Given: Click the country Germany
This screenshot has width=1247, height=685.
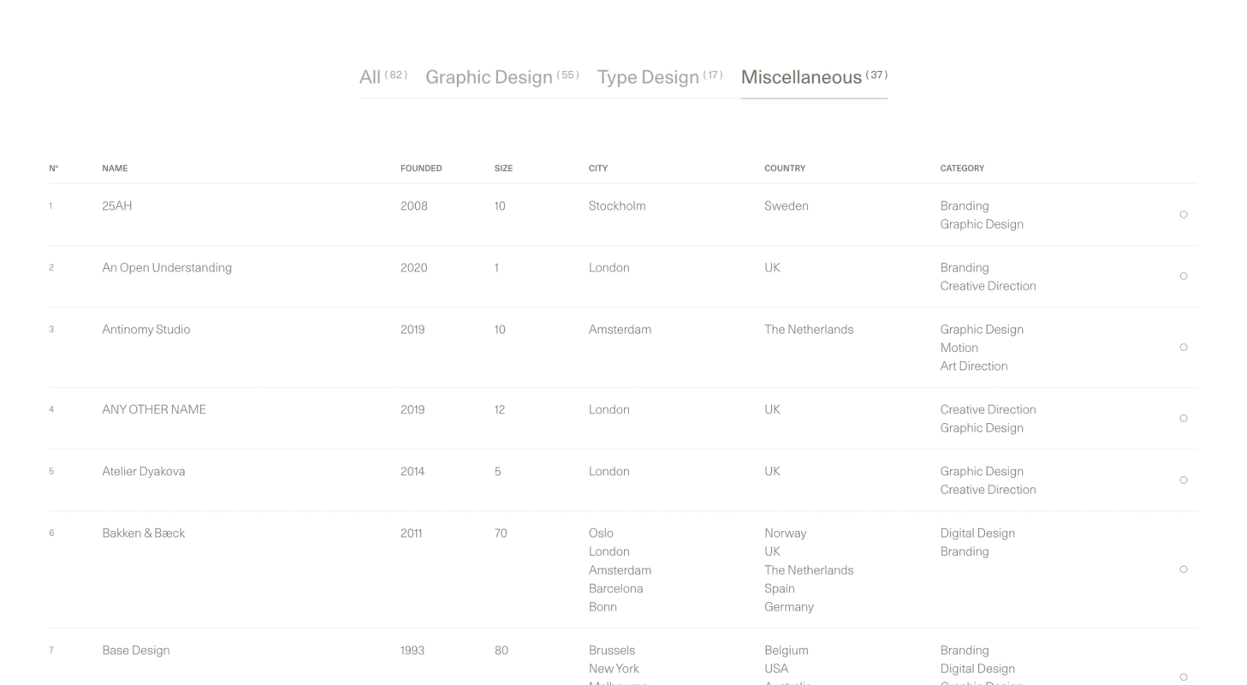Looking at the screenshot, I should point(789,607).
